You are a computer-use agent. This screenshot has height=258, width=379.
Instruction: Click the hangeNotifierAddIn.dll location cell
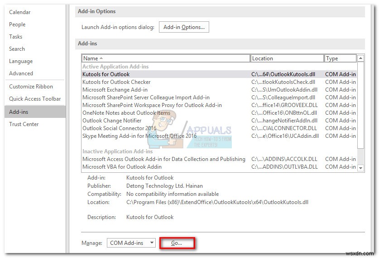point(284,121)
